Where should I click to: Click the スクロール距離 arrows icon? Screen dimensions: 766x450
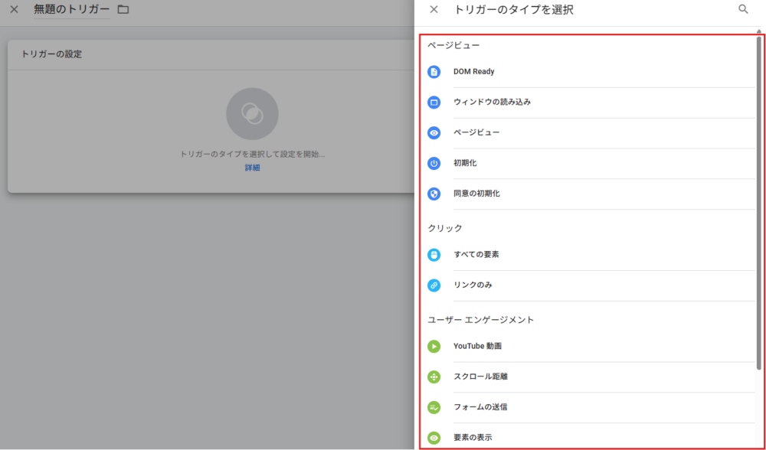(x=434, y=377)
